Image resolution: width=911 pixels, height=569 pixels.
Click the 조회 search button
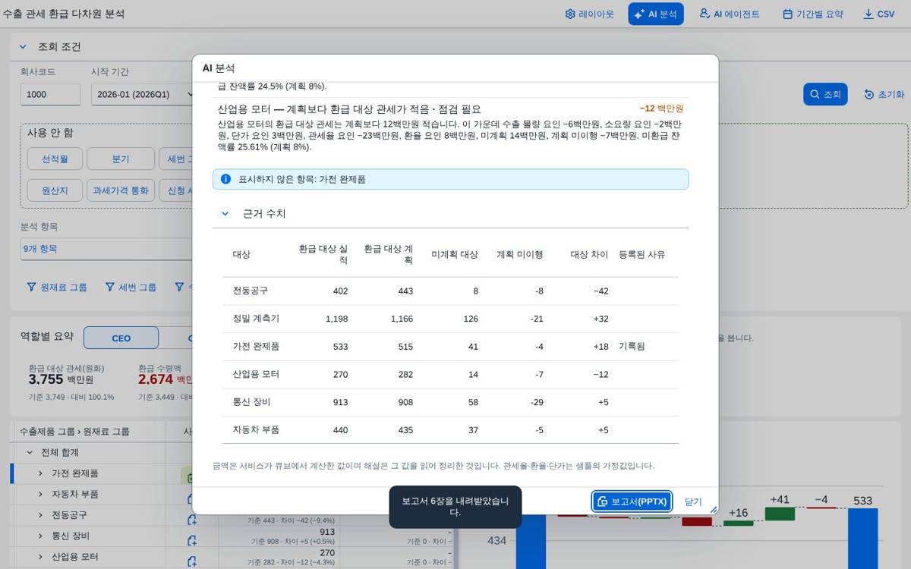click(x=825, y=94)
